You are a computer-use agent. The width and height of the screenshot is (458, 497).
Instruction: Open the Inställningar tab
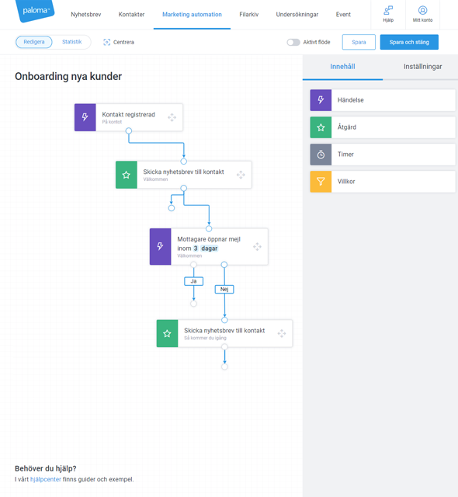click(x=422, y=67)
